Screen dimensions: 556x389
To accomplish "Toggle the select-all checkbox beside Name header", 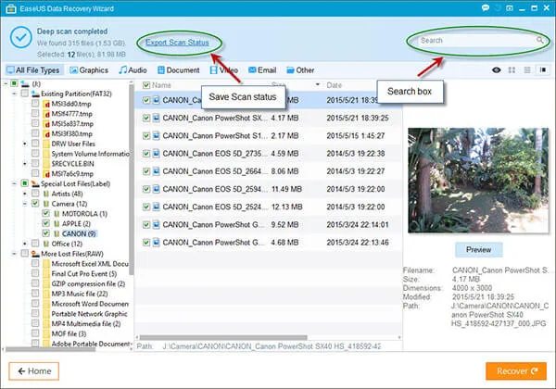I will [144, 84].
